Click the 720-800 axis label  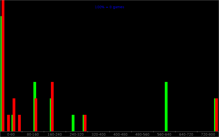click(208, 135)
